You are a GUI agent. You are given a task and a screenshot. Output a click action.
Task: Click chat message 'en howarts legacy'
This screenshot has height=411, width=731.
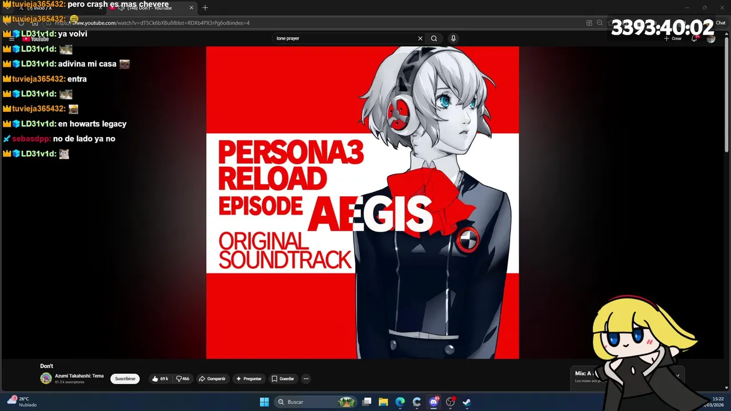[x=93, y=124]
